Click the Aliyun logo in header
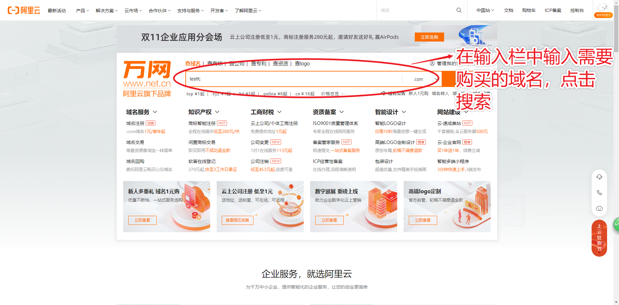This screenshot has width=619, height=305. [24, 10]
